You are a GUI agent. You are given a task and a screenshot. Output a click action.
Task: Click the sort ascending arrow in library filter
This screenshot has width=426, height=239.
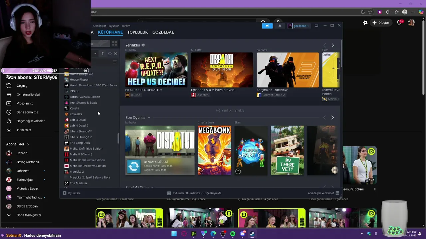103,53
